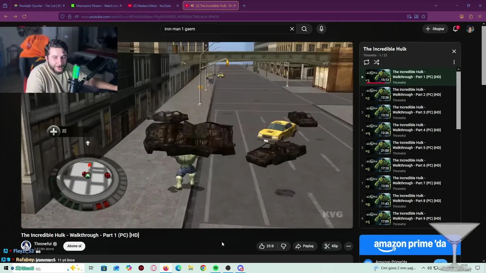This screenshot has height=273, width=486.
Task: Click the playlist panel scrollbar
Action: click(x=458, y=100)
